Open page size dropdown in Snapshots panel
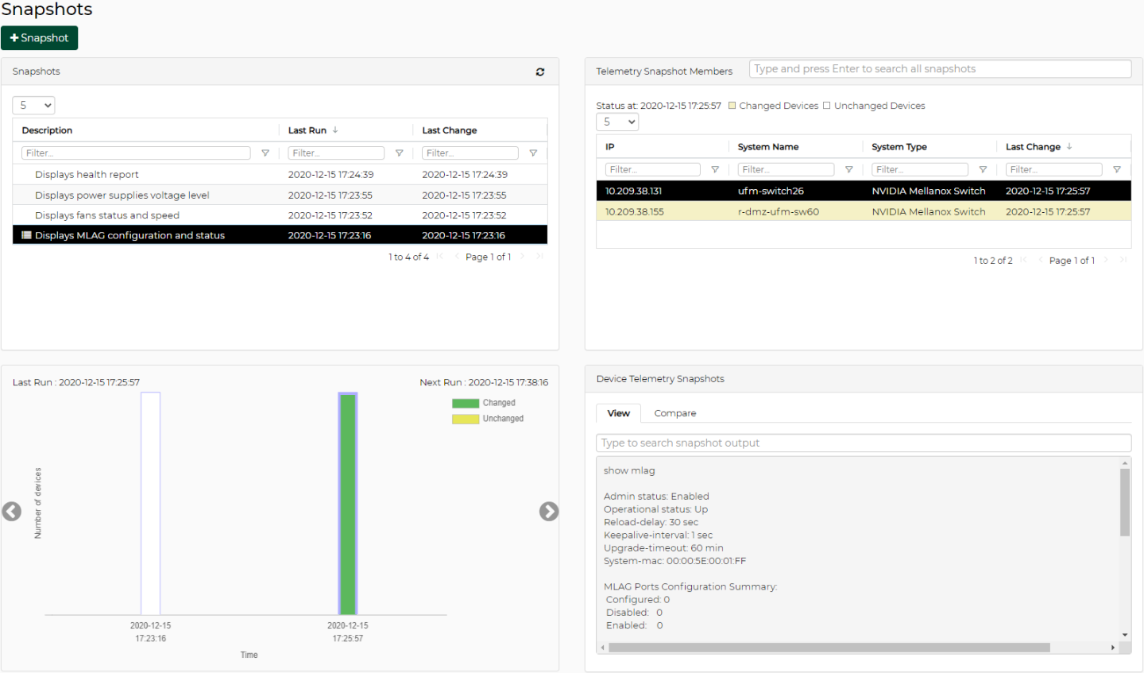This screenshot has width=1144, height=673. [x=33, y=105]
